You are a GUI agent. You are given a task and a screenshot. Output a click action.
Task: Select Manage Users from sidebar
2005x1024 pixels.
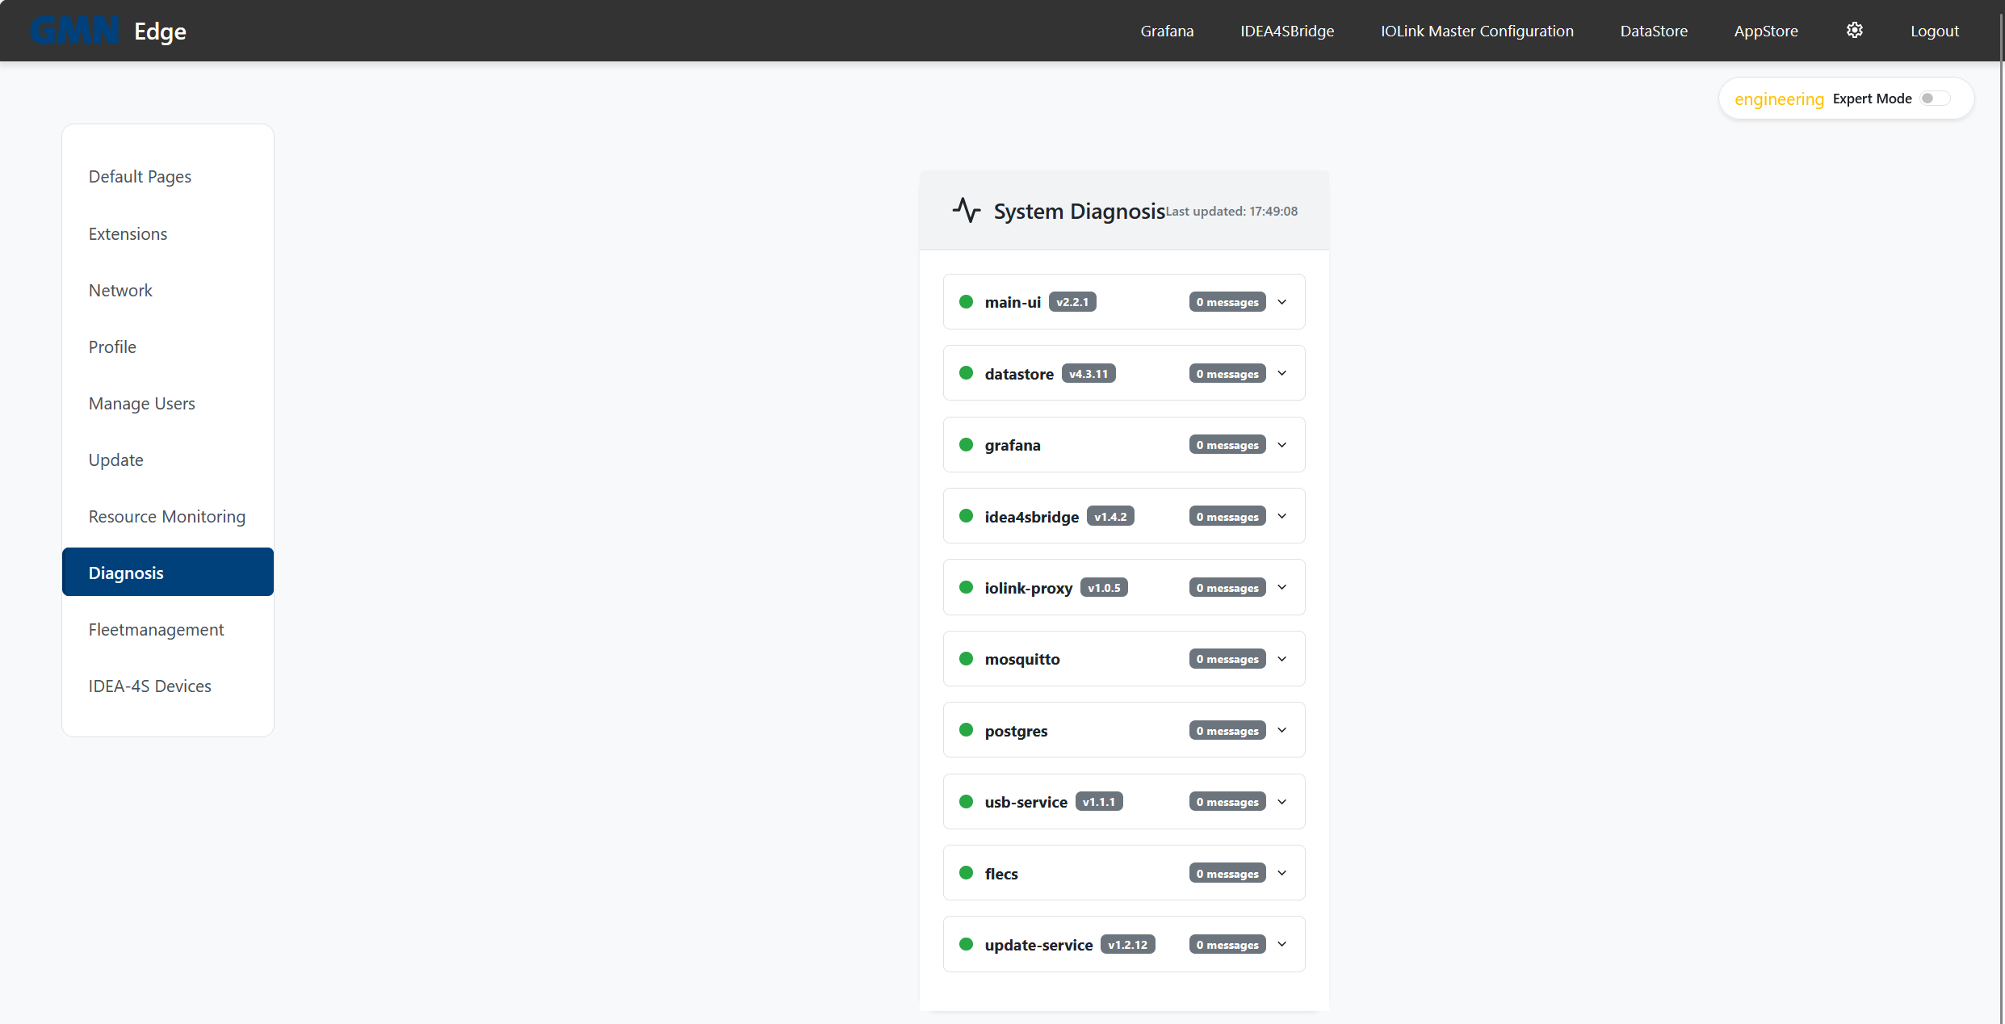click(142, 403)
